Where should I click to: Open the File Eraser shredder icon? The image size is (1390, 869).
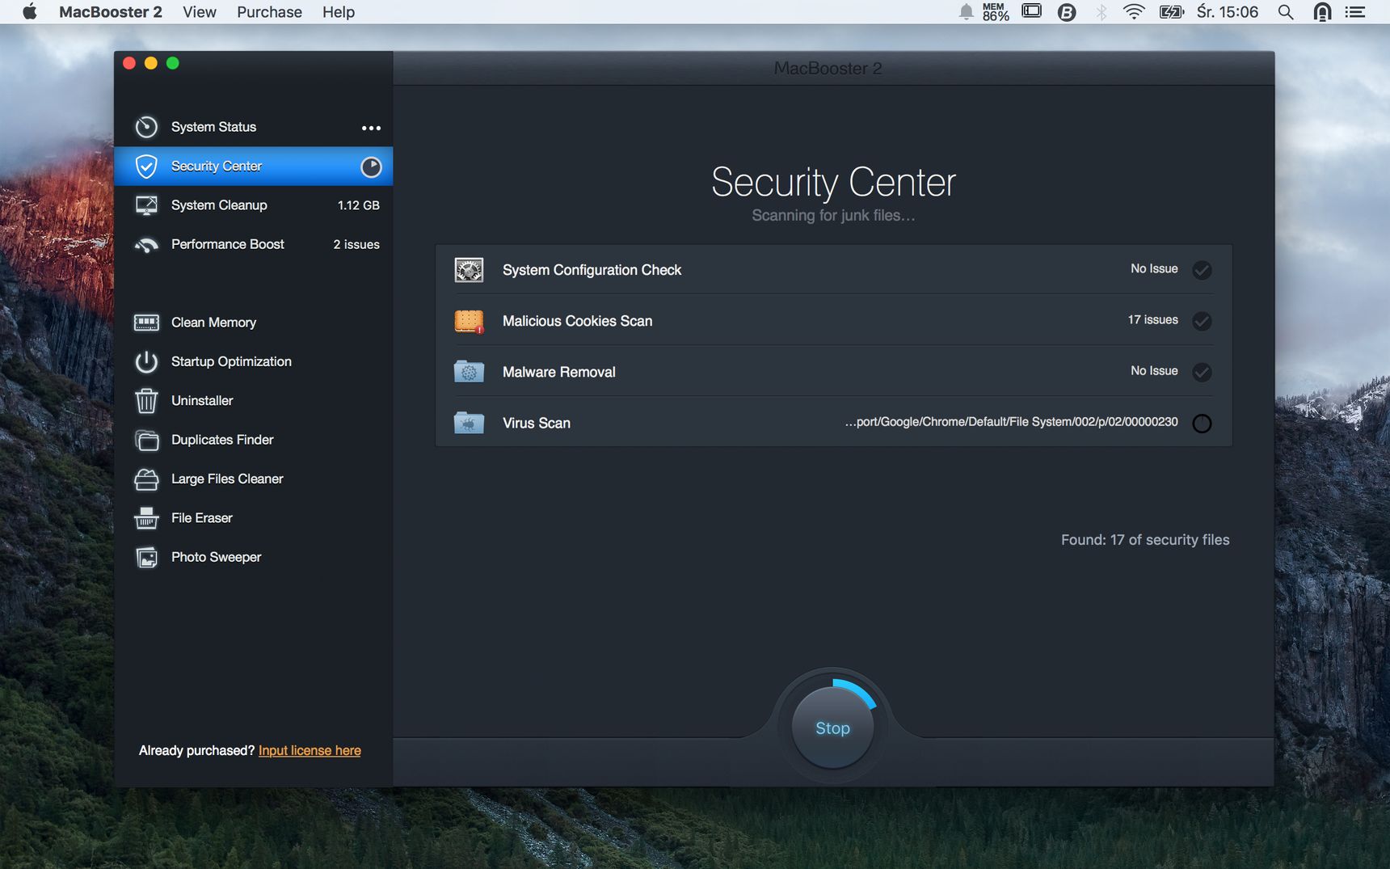[x=146, y=518]
